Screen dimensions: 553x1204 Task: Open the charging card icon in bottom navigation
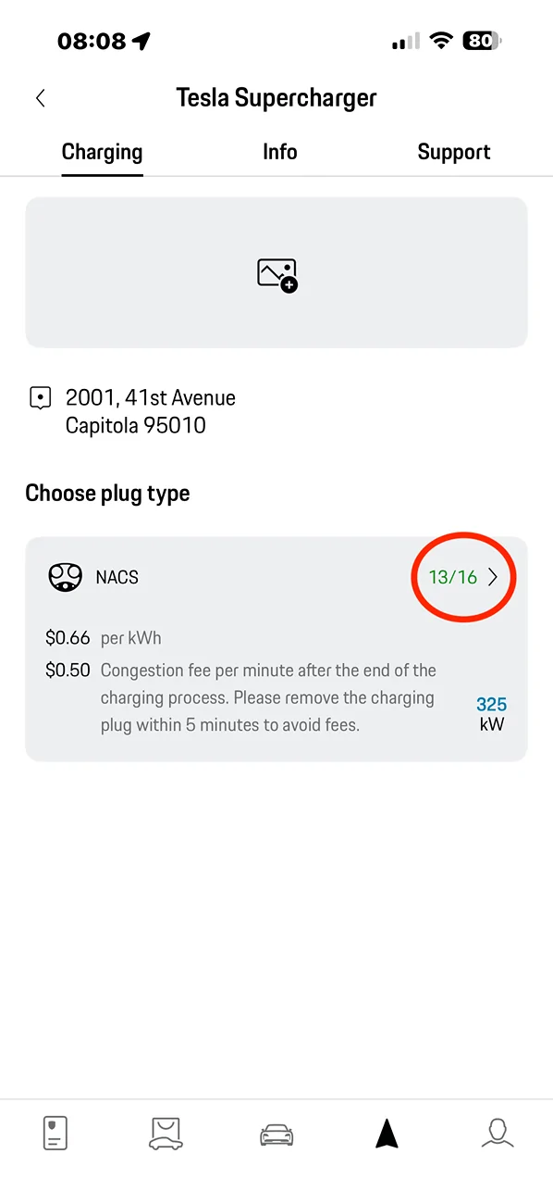[55, 1132]
